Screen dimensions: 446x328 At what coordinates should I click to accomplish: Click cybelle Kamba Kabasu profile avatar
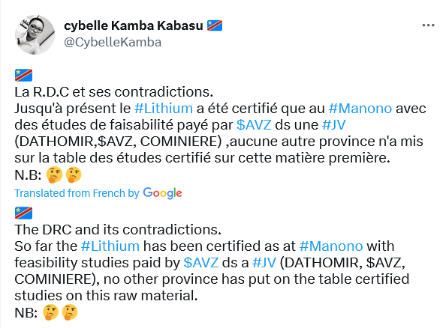tap(35, 34)
